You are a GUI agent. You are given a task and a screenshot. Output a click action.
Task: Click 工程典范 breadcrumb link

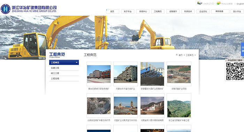click(190, 55)
